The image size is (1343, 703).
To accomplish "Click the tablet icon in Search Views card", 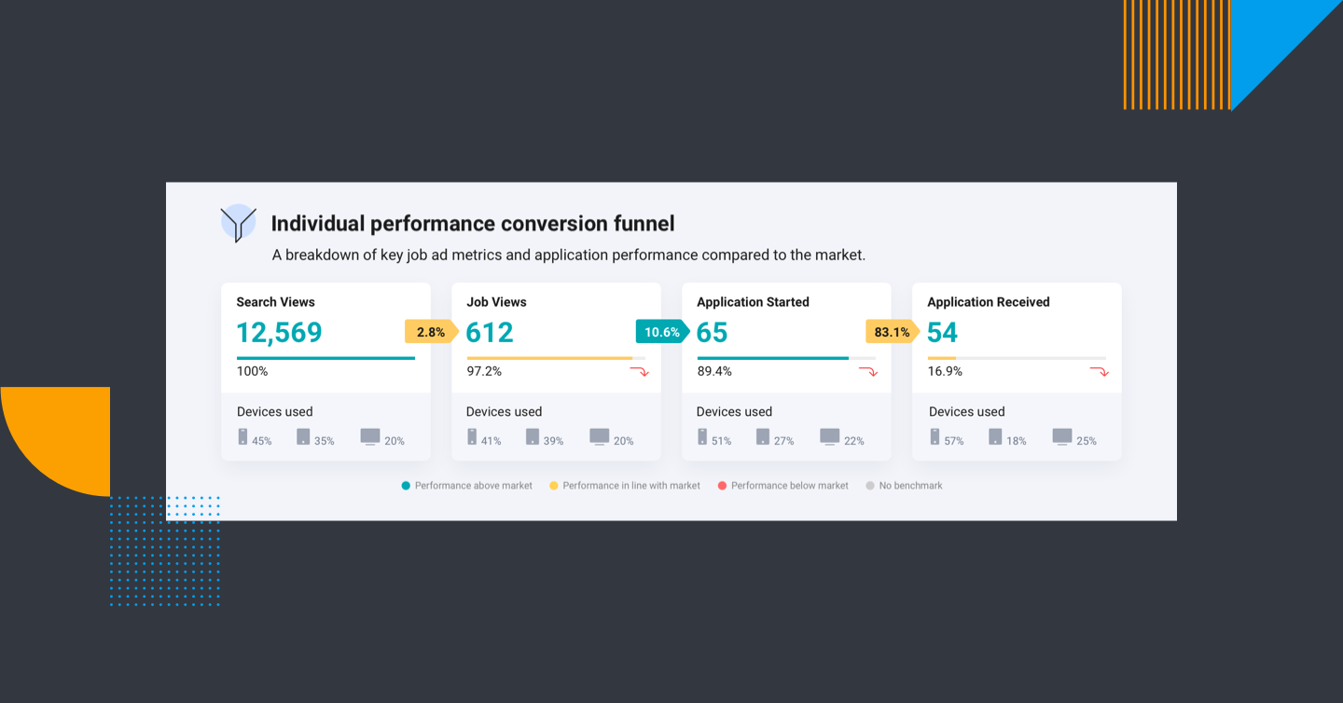I will (303, 436).
